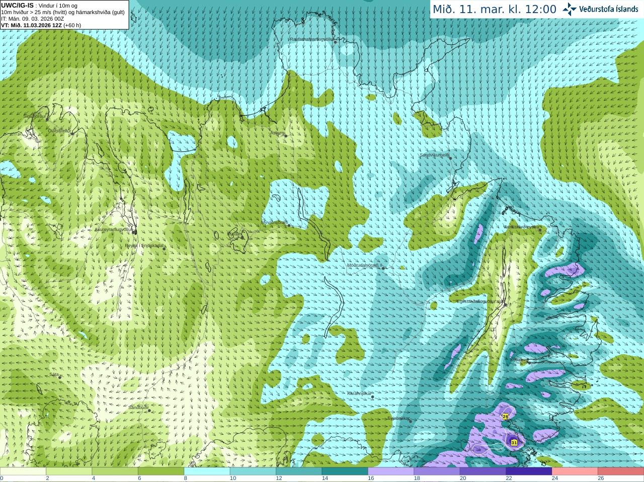Click the 6–8 m/s olive green legend swatch

(161, 471)
